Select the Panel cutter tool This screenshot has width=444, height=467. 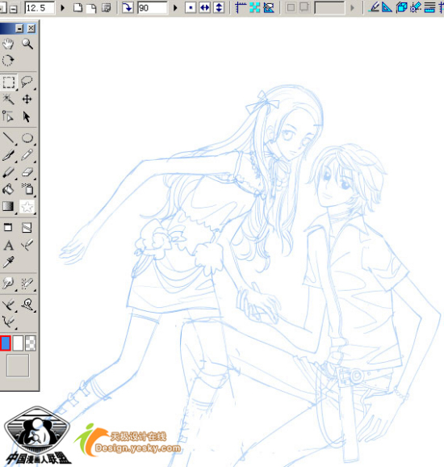[27, 228]
